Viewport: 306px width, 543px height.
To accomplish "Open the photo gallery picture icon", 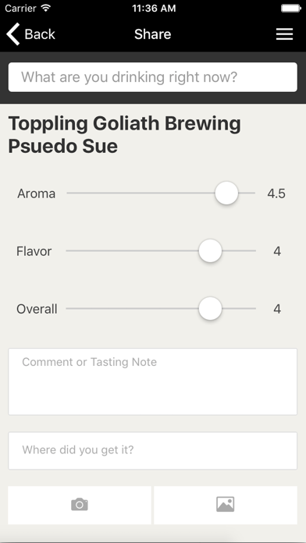I will [x=226, y=504].
